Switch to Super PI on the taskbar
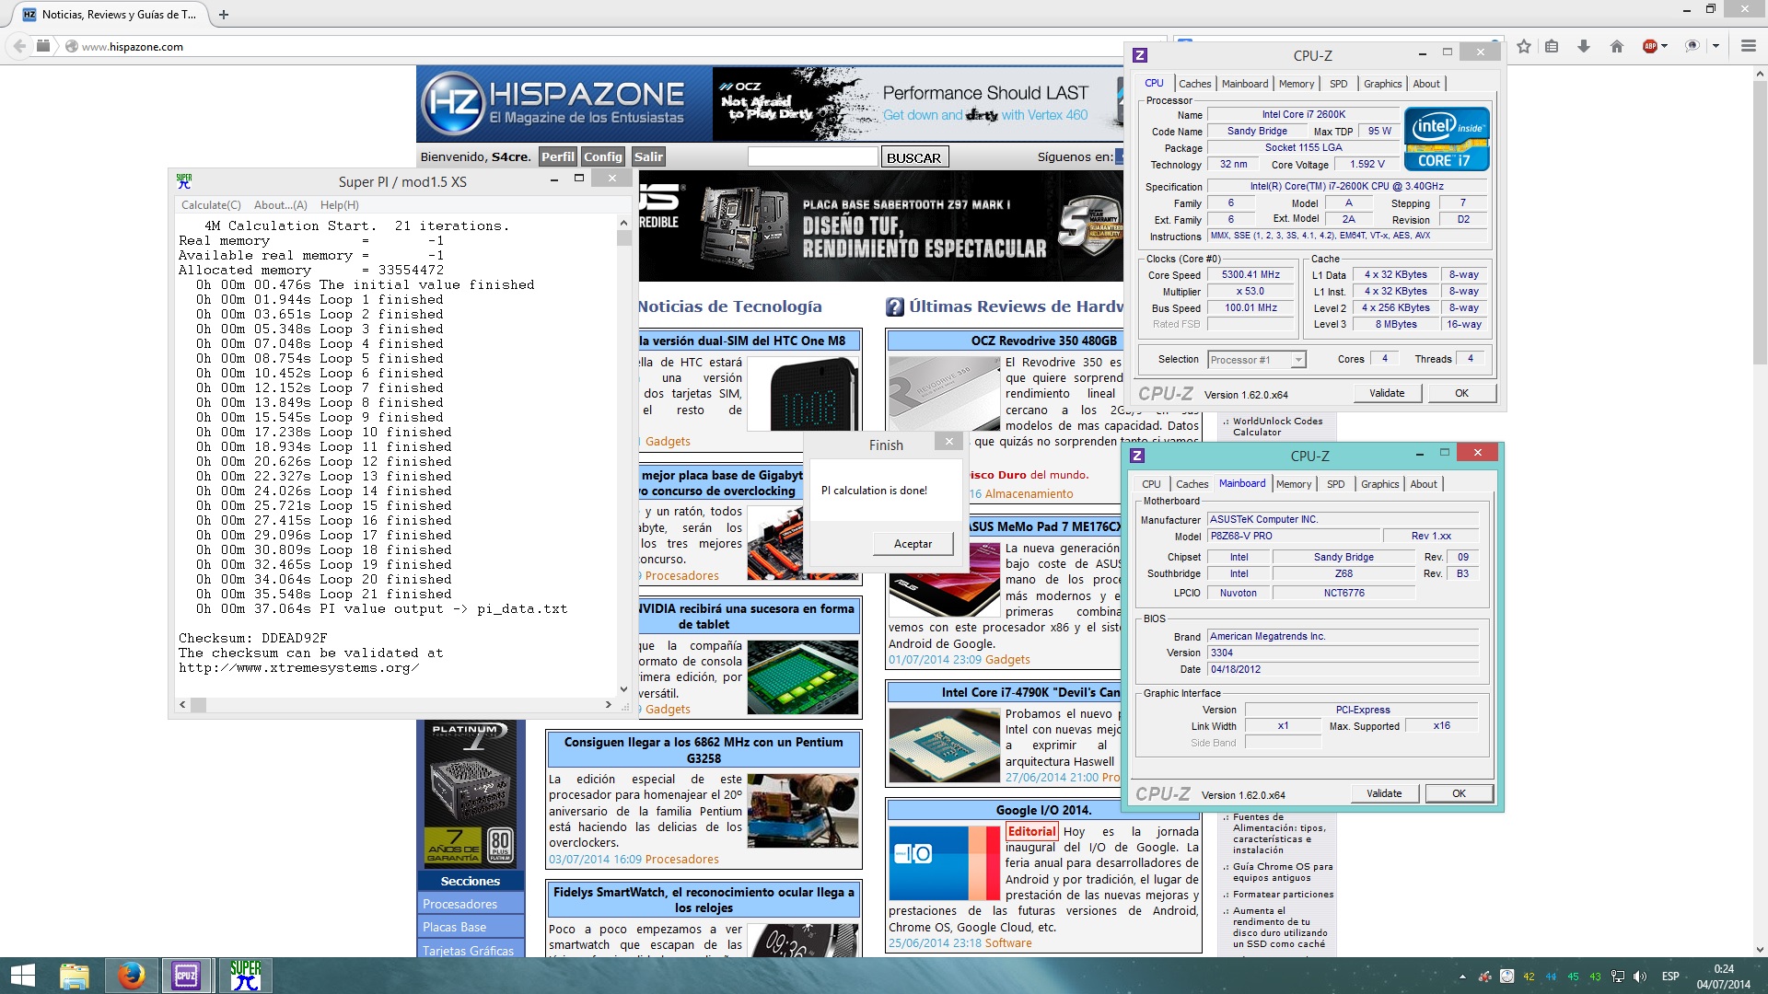This screenshot has height=994, width=1768. click(x=245, y=976)
